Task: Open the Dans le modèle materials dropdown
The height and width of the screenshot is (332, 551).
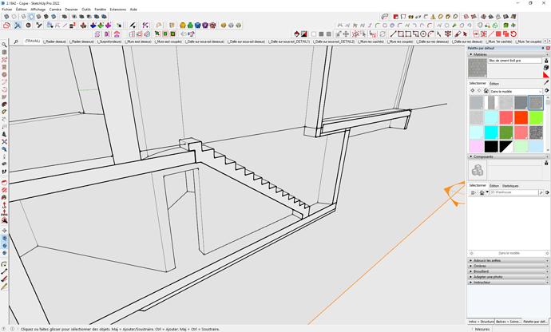Action: 516,91
